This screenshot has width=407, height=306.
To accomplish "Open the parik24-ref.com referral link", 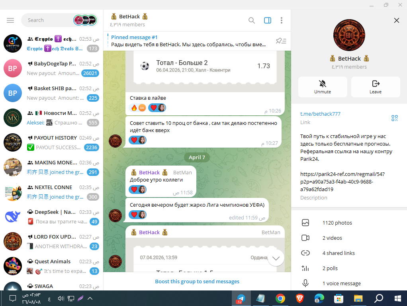I will click(x=342, y=182).
